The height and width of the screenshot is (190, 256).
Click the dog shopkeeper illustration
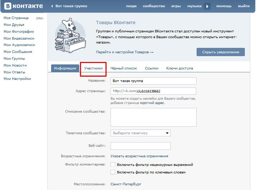point(70,36)
